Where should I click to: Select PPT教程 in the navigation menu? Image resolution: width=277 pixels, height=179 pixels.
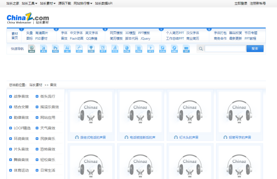[x=250, y=38]
